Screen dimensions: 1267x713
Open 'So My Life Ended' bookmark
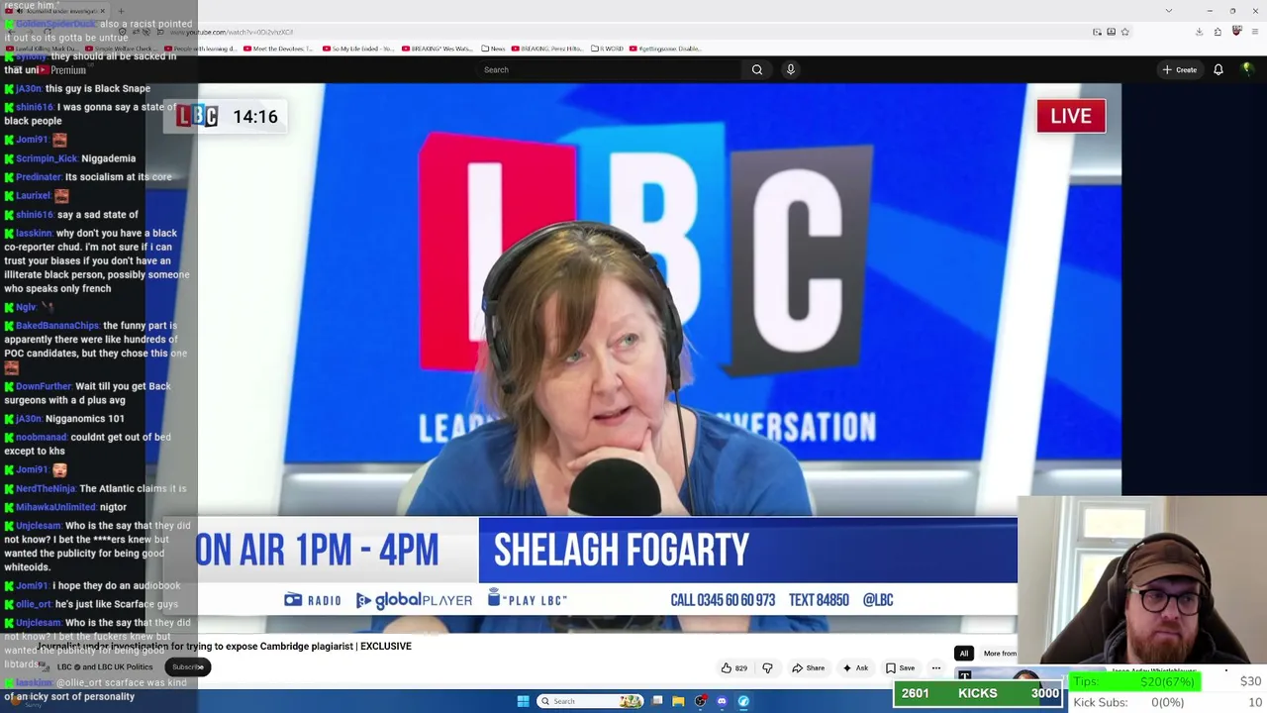click(357, 49)
